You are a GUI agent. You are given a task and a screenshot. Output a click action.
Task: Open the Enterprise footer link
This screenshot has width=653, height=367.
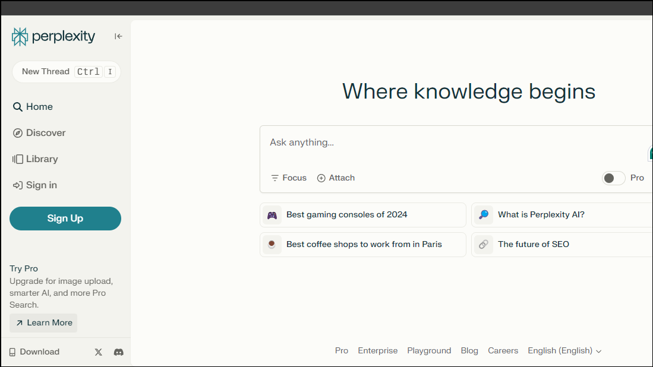click(x=378, y=351)
